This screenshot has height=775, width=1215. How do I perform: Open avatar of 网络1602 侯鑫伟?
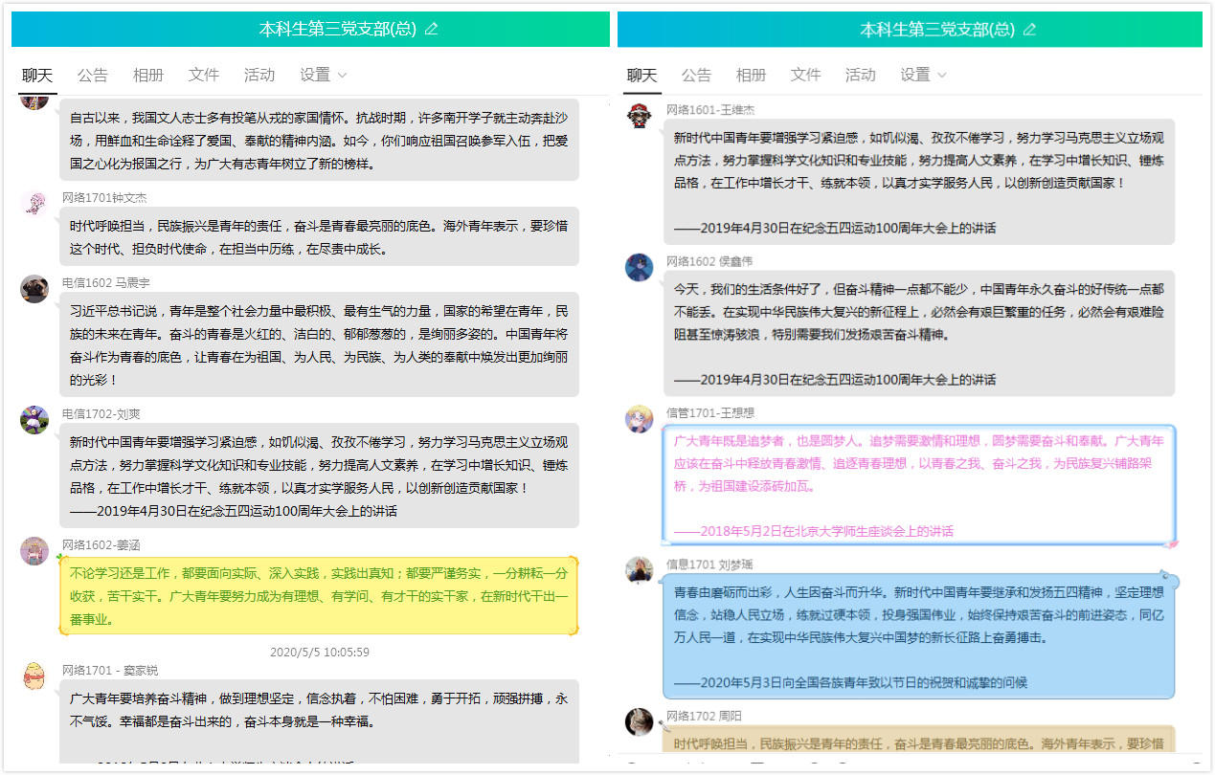click(x=640, y=267)
